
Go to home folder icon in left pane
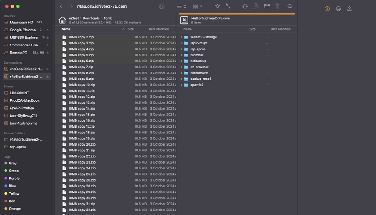[62, 20]
